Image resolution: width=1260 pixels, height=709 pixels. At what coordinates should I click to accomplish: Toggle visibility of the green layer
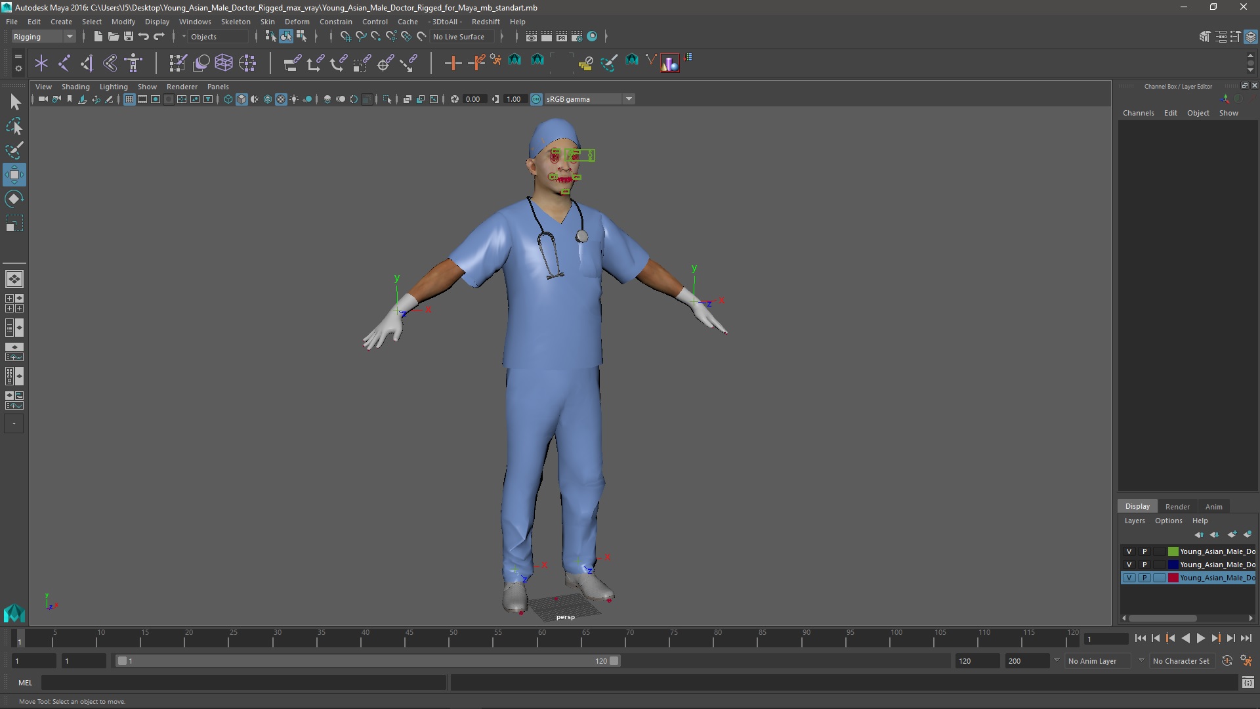point(1129,551)
